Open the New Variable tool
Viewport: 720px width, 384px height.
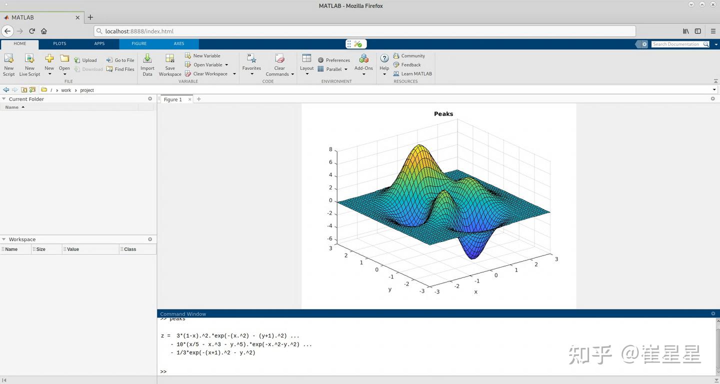coord(203,55)
